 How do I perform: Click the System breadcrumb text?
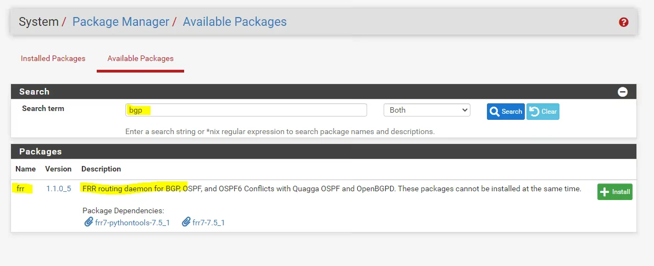[39, 21]
